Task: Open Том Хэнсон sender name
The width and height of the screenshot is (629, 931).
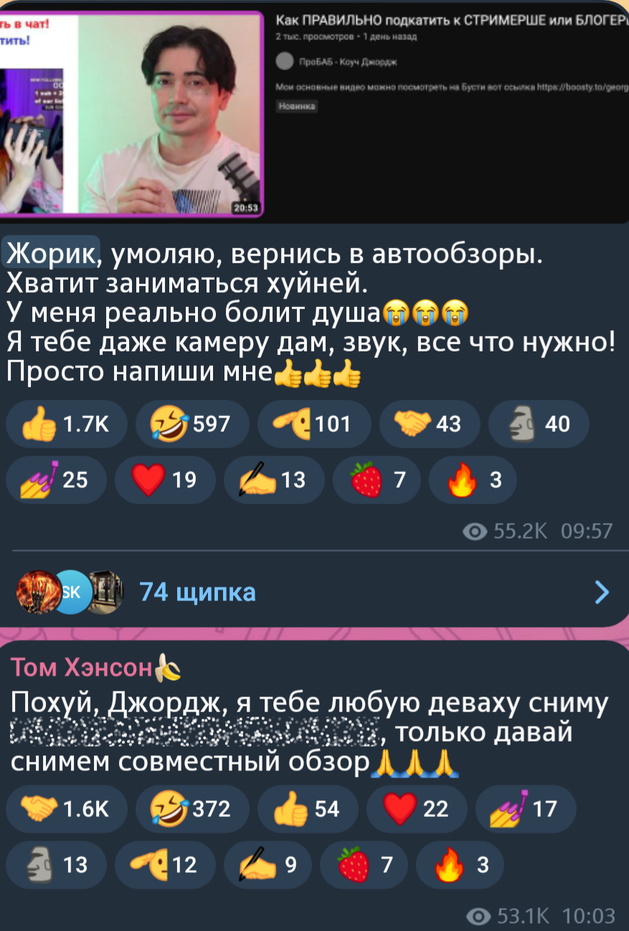Action: click(x=81, y=668)
